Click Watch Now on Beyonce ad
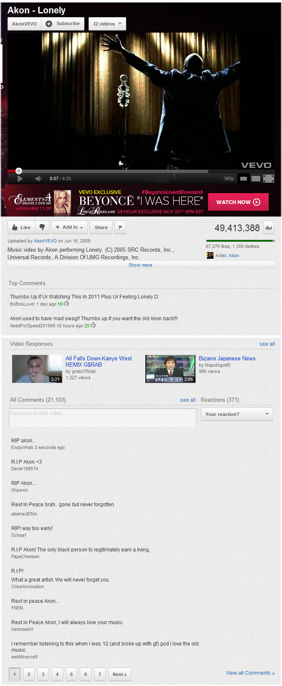 pyautogui.click(x=238, y=202)
